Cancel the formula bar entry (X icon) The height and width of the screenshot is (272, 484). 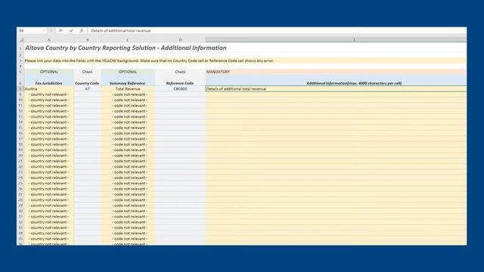pos(60,30)
